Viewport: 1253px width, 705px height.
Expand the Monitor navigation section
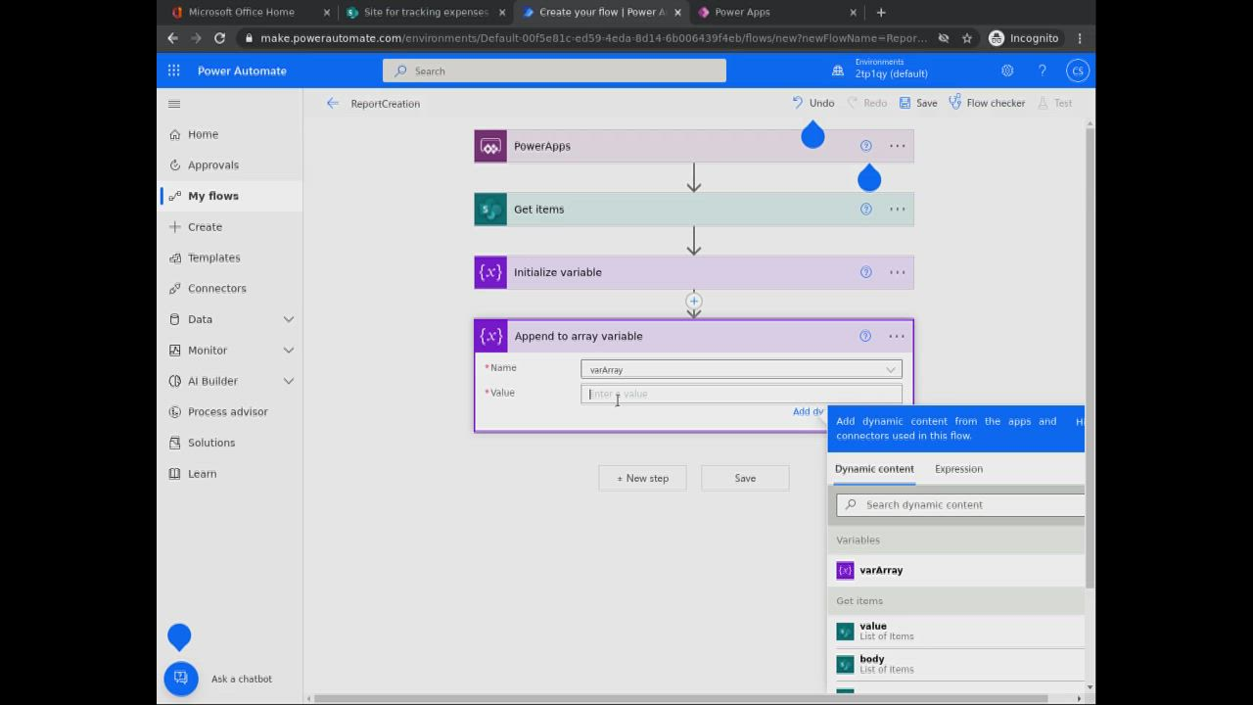pos(289,350)
